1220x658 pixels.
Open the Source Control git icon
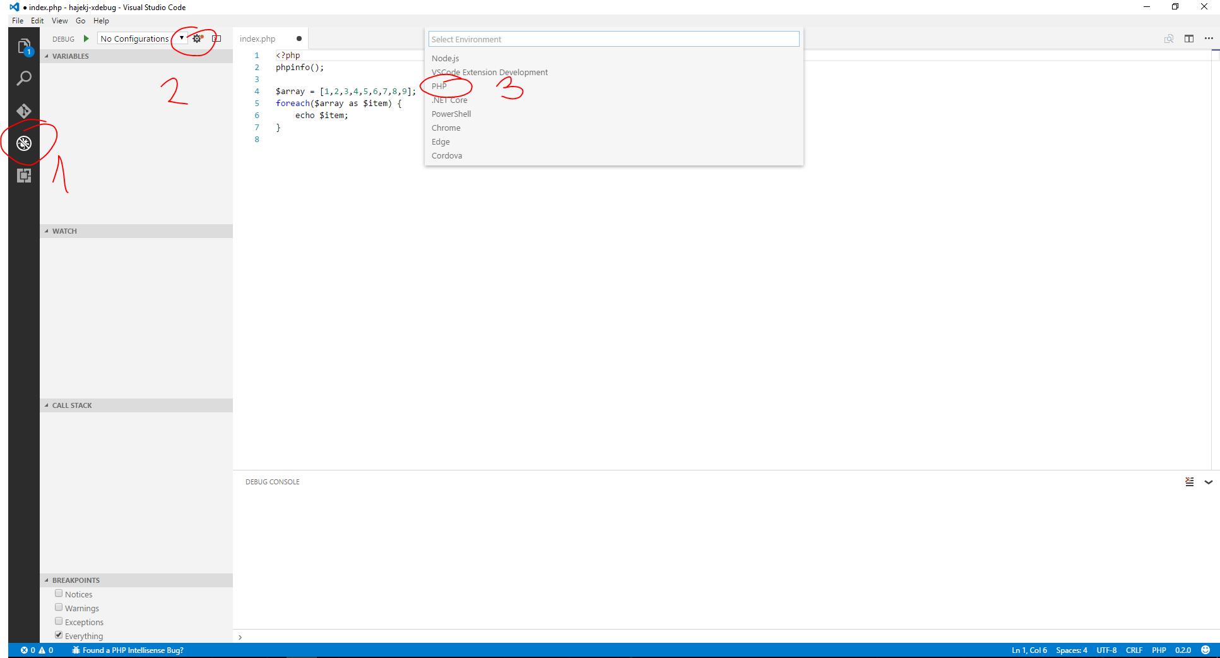24,111
